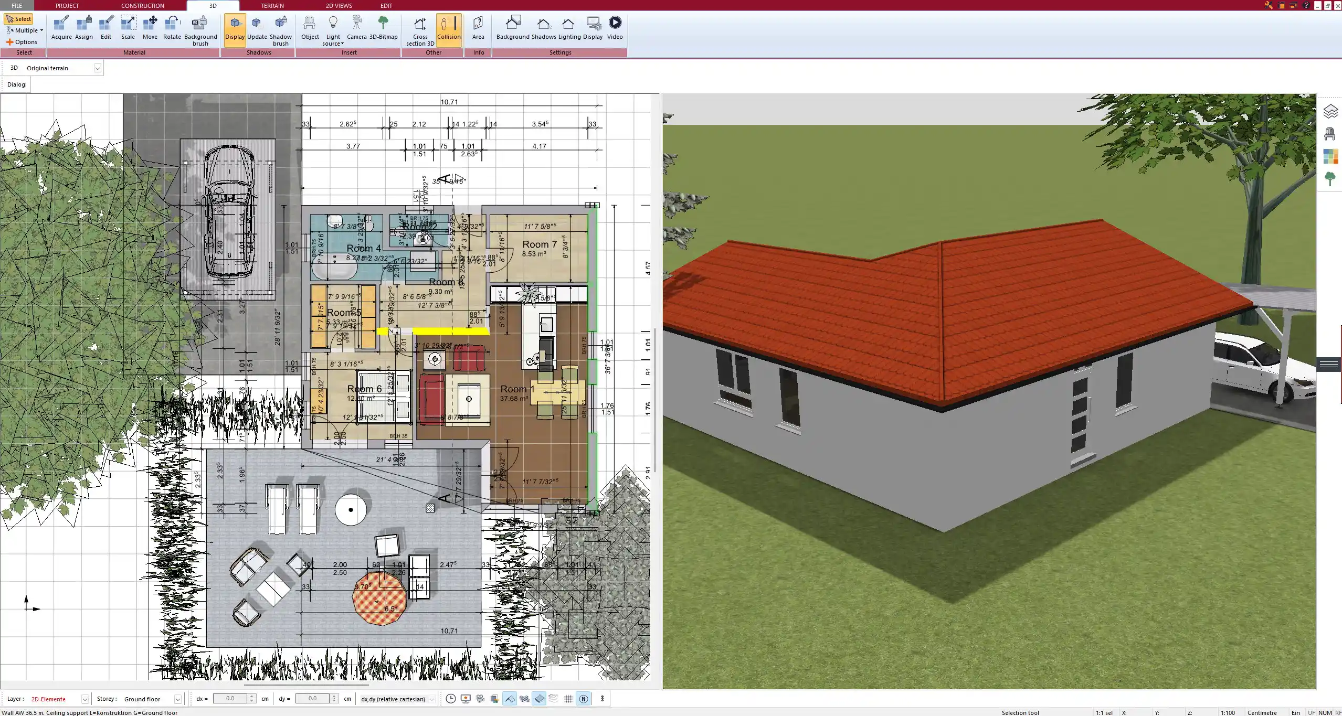The image size is (1342, 716).
Task: Click inside the dx input field
Action: coord(231,698)
